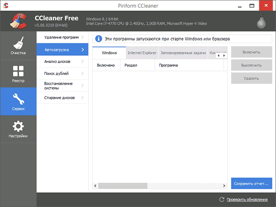The width and height of the screenshot is (276, 207).
Task: Open Удаление программ menu item
Action: pos(62,37)
